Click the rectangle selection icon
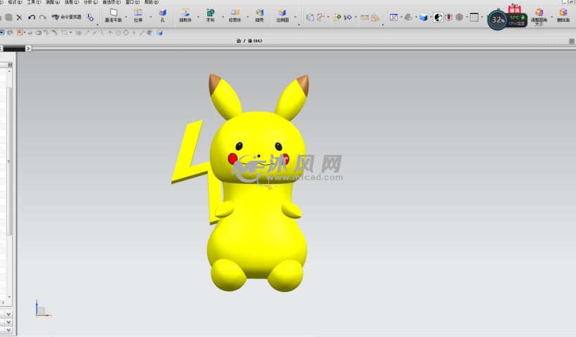Screen dimensions: 576x337 (65, 33)
